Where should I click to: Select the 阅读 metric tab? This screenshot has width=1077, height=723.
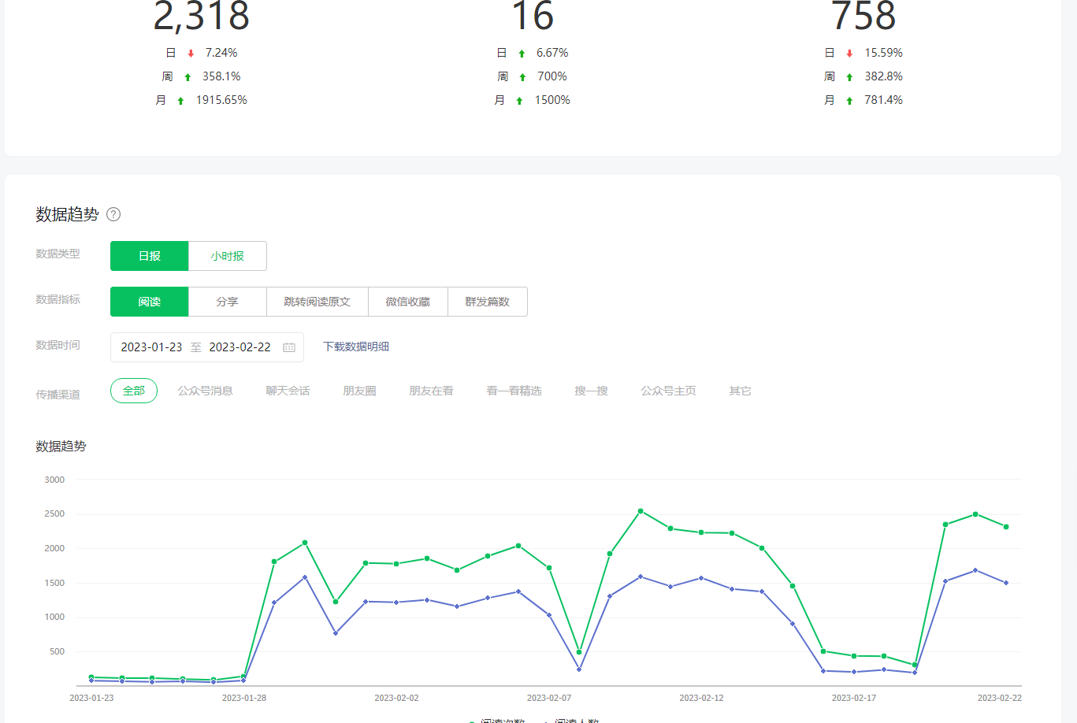tap(150, 302)
